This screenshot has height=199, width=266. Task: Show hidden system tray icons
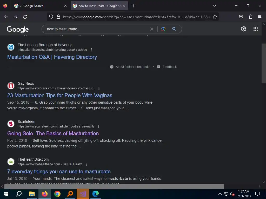220,194
